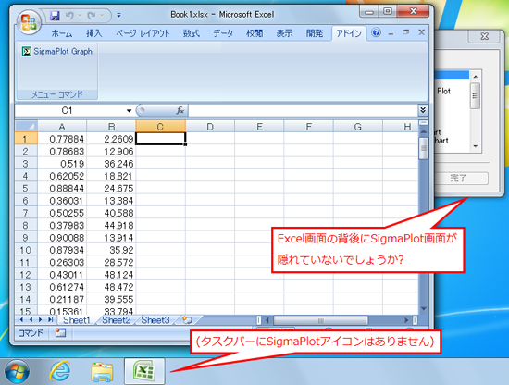Image resolution: width=509 pixels, height=385 pixels.
Task: Click the vertical scrollbar thumb in Excel
Action: 423,148
